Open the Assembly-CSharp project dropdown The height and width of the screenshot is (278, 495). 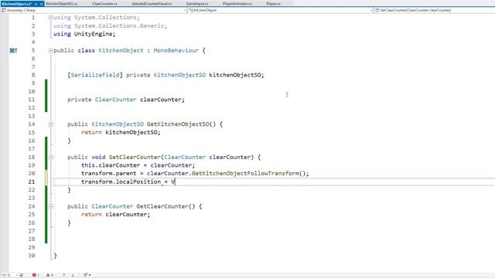tap(94, 10)
